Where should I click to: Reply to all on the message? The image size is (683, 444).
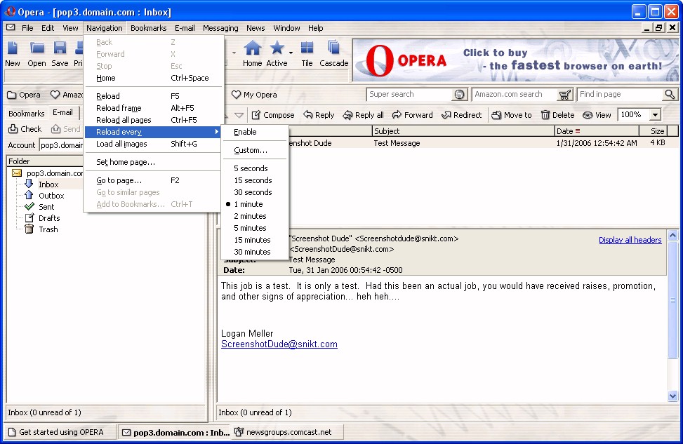click(363, 115)
